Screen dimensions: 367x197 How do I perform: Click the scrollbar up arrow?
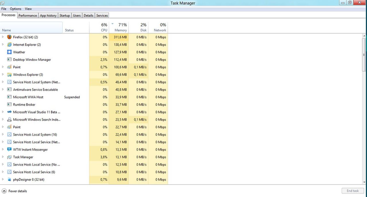coord(364,36)
